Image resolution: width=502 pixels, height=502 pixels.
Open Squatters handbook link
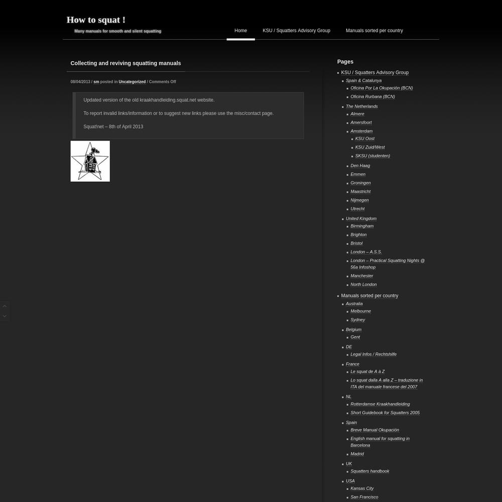point(370,471)
